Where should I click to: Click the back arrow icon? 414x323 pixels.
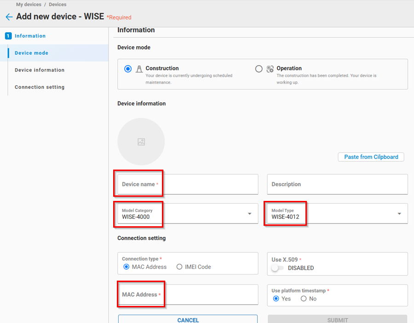[9, 17]
